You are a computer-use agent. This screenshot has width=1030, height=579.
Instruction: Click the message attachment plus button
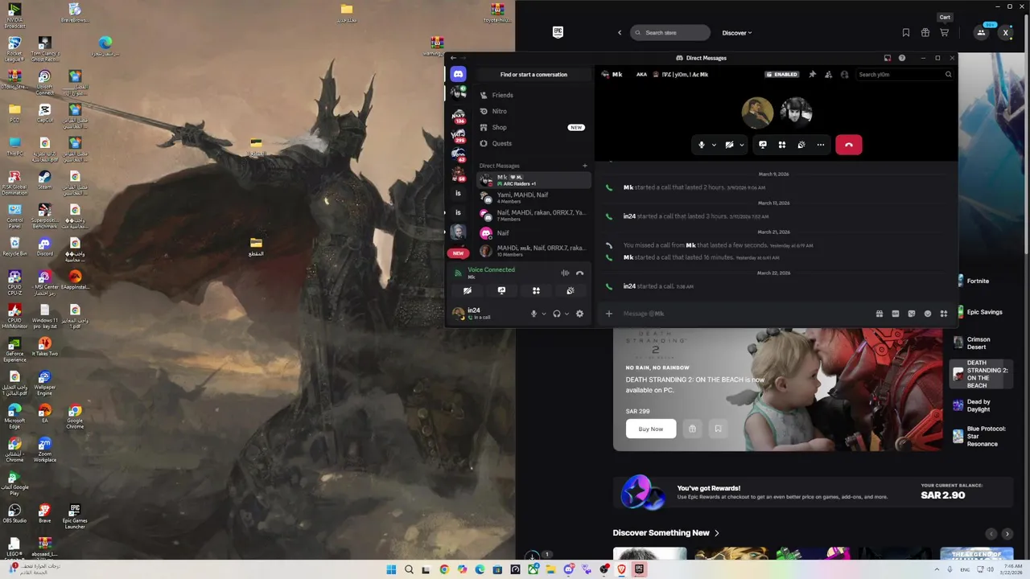609,314
